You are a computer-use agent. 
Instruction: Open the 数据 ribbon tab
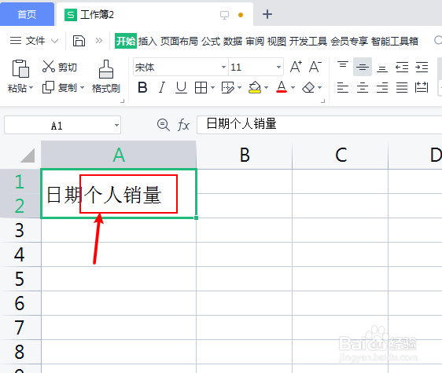[x=233, y=41]
